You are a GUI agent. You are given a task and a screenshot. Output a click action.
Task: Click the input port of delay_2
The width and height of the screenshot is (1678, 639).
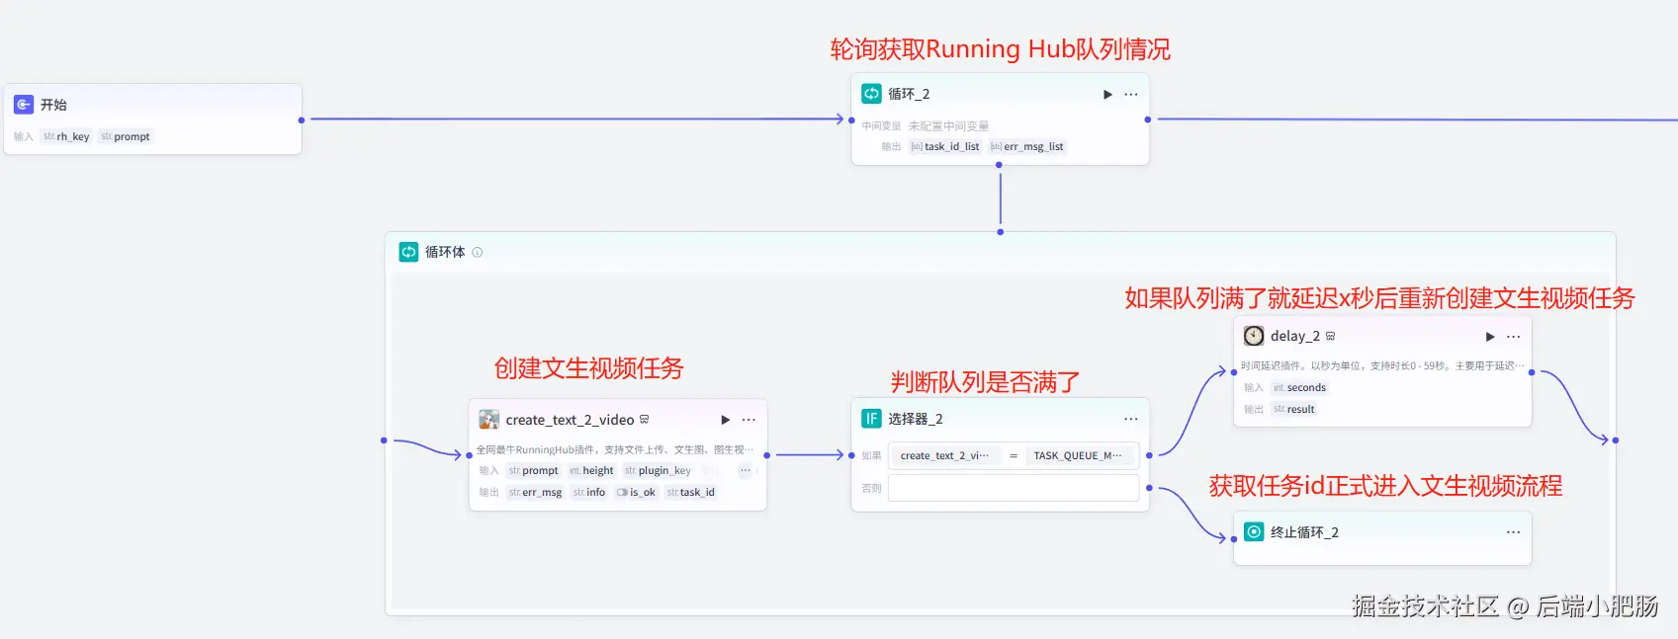[x=1234, y=372]
